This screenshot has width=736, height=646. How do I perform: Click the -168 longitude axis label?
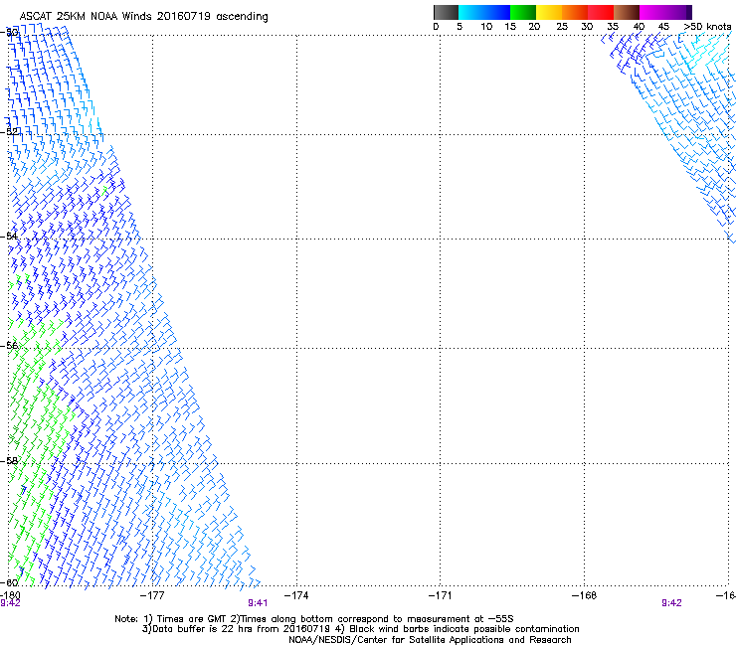click(x=584, y=595)
